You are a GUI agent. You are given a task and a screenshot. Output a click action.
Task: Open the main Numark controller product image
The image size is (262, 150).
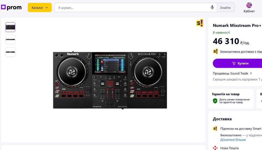[x=110, y=80]
